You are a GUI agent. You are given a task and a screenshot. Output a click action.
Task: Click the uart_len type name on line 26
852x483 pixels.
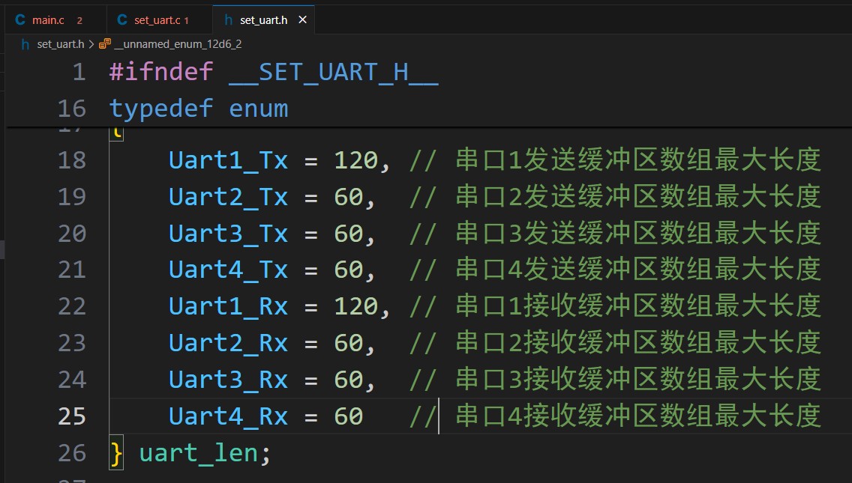pyautogui.click(x=198, y=453)
